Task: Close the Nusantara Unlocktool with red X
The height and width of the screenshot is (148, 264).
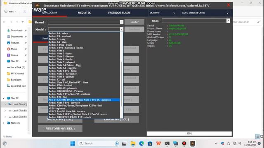Action: point(229,5)
